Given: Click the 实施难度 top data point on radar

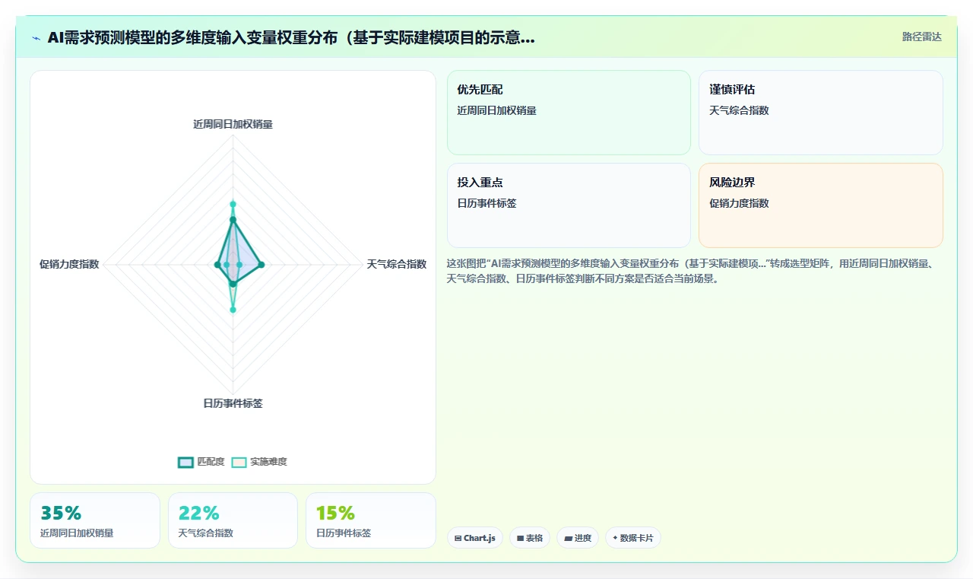Looking at the screenshot, I should 233,204.
